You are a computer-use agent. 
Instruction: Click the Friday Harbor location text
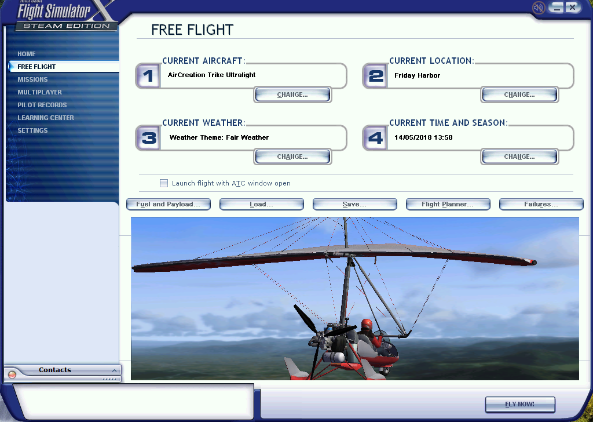click(x=417, y=75)
